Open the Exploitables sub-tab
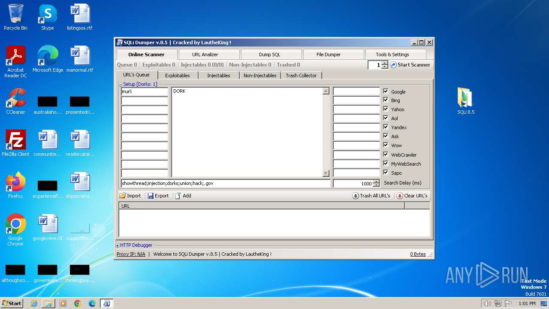 [x=178, y=76]
